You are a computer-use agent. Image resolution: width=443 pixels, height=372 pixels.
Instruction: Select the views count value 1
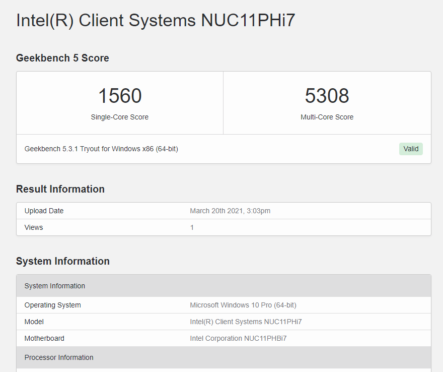coord(192,227)
